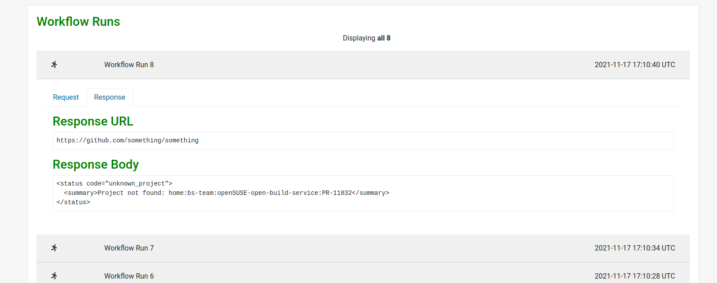Switch to the Request tab
This screenshot has width=717, height=283.
[65, 97]
